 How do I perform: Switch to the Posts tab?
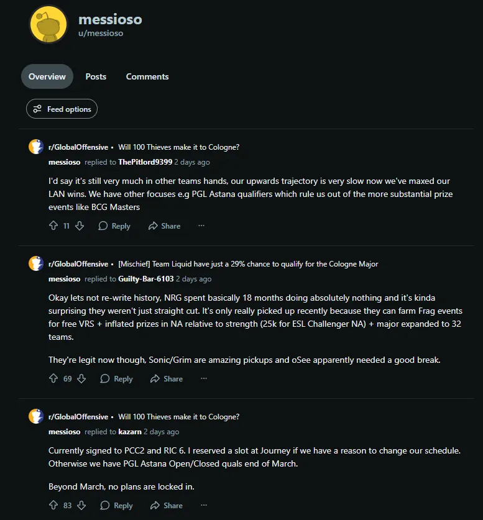[96, 76]
